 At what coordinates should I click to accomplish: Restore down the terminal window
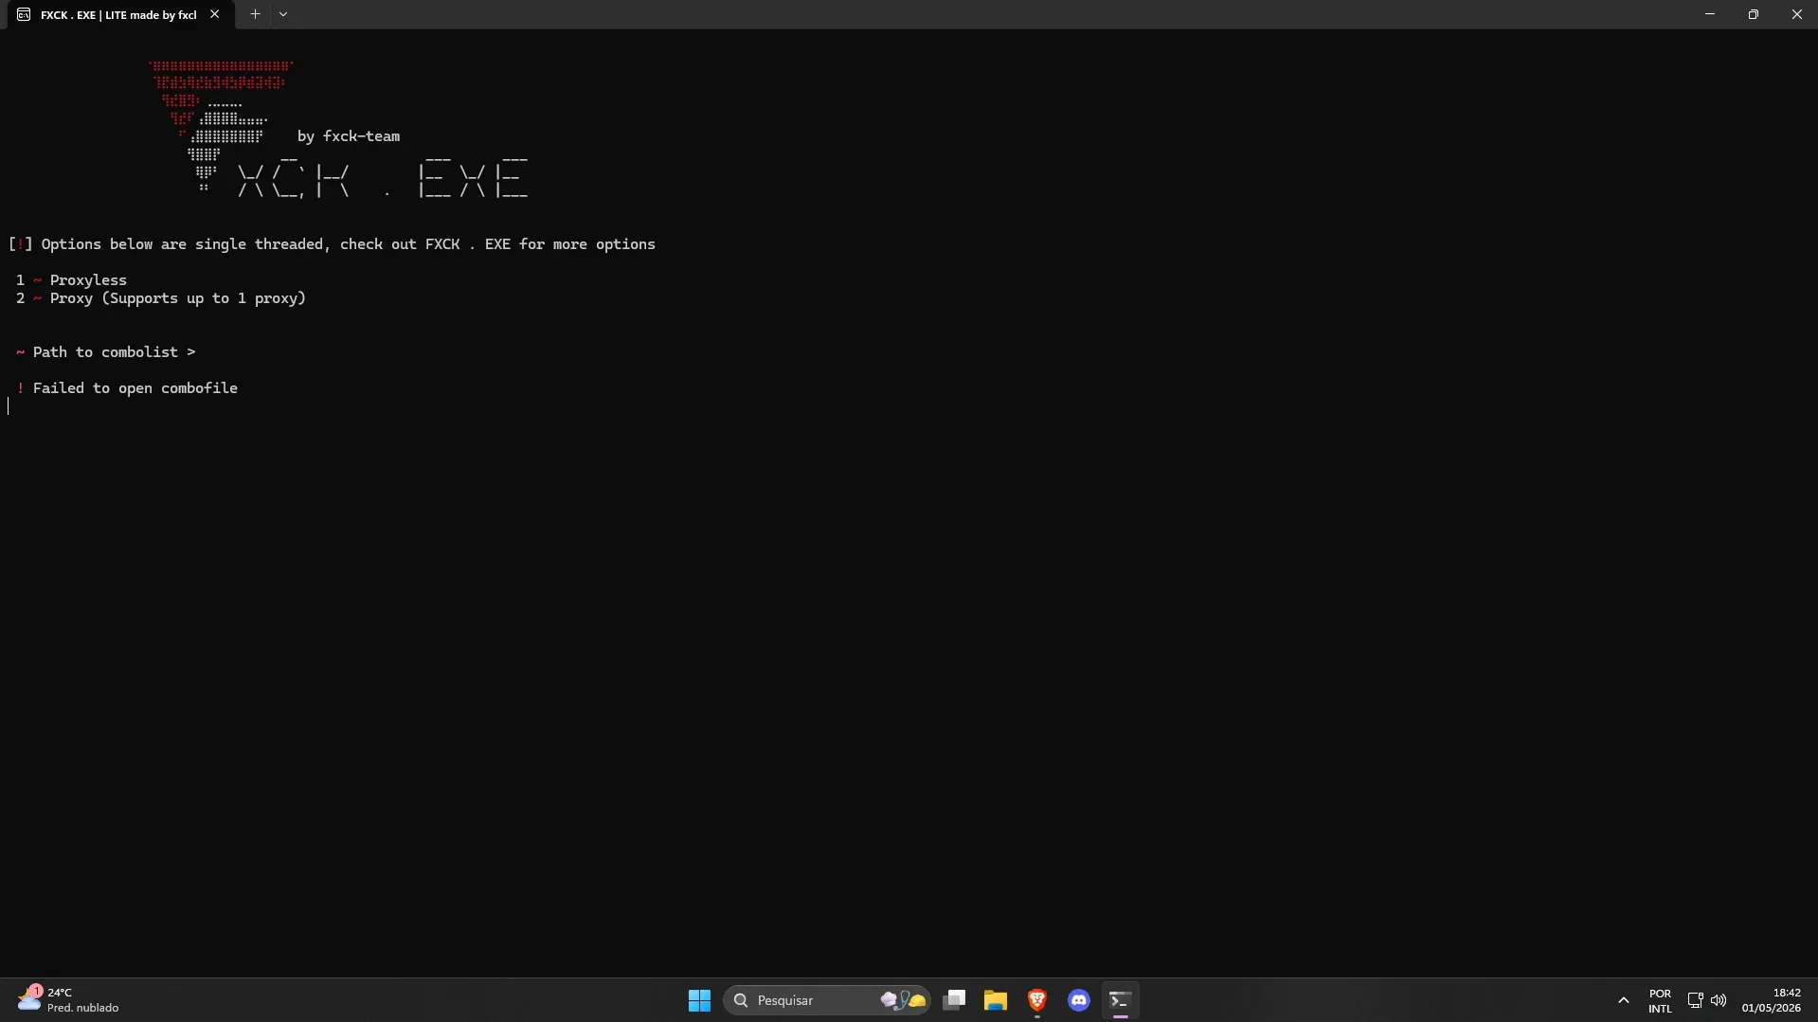point(1753,14)
